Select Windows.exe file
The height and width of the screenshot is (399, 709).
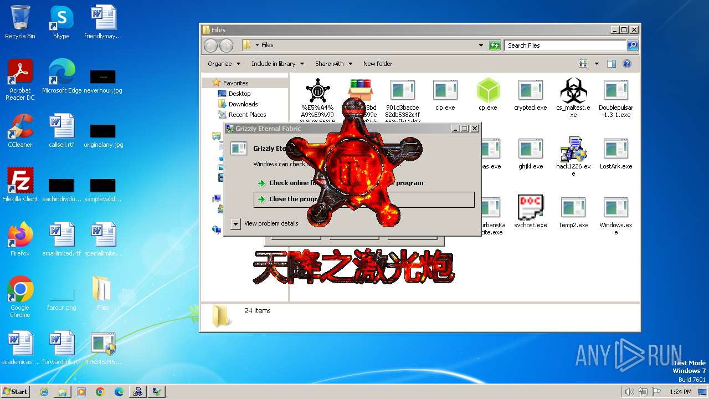pyautogui.click(x=616, y=215)
